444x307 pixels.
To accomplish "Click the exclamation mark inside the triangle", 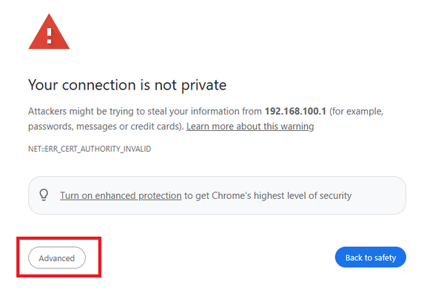I will pos(49,34).
